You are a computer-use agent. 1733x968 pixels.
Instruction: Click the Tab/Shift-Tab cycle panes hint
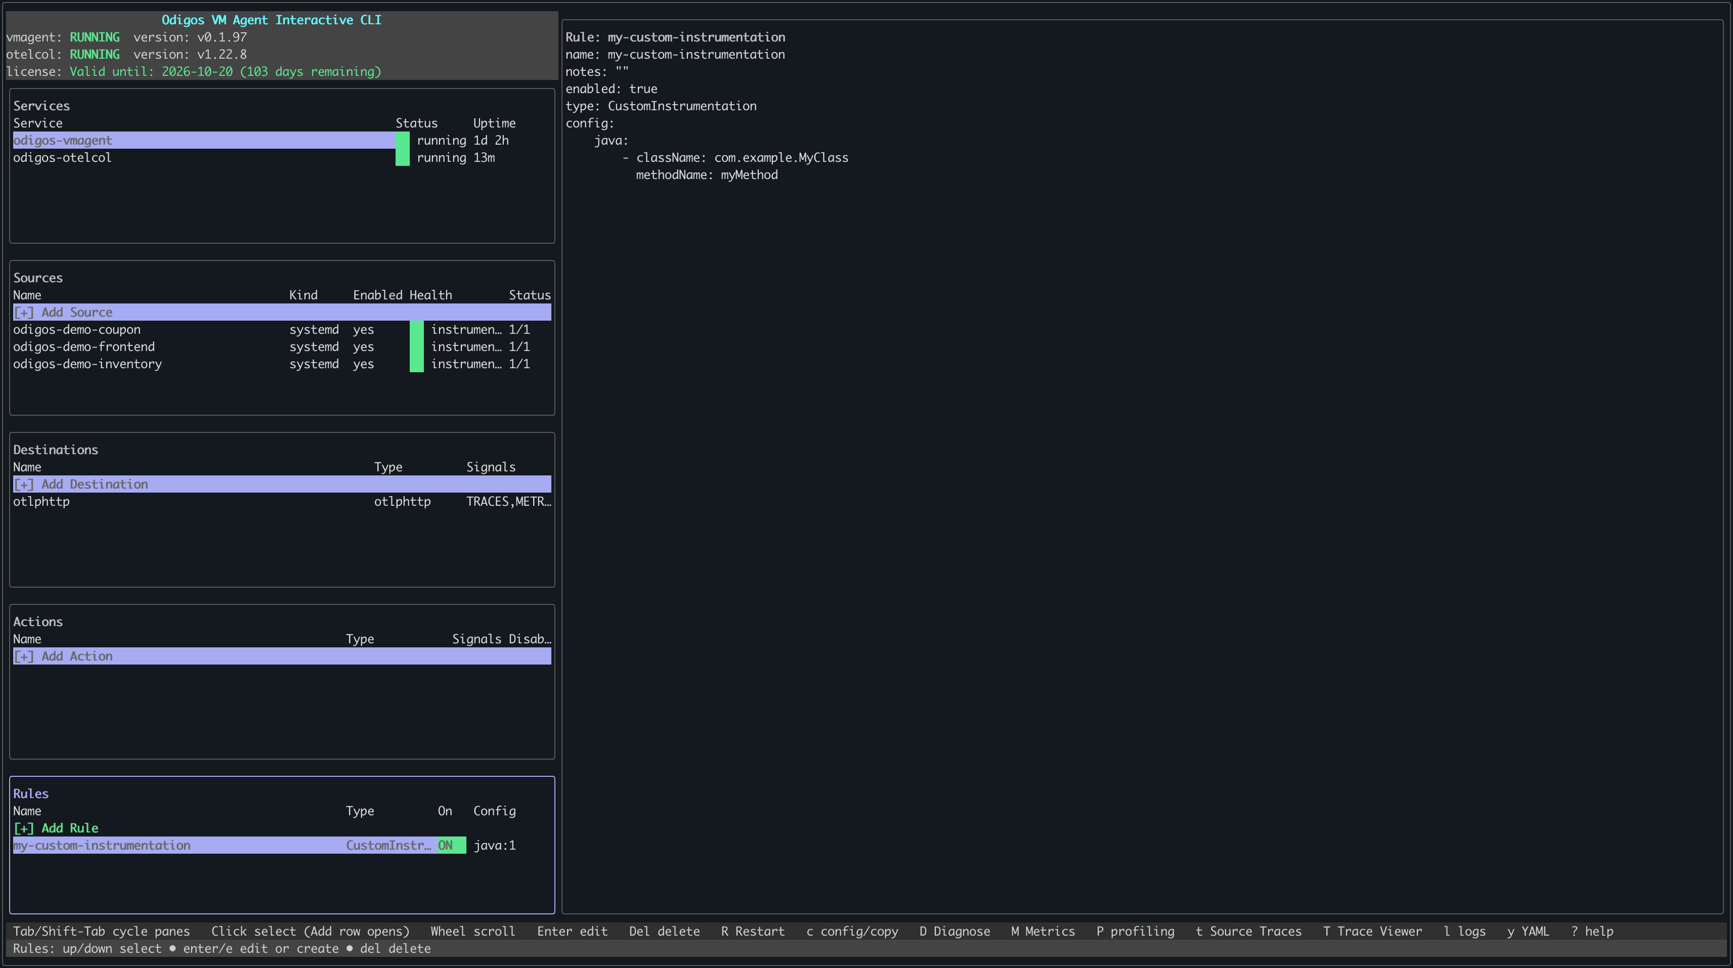(x=102, y=932)
